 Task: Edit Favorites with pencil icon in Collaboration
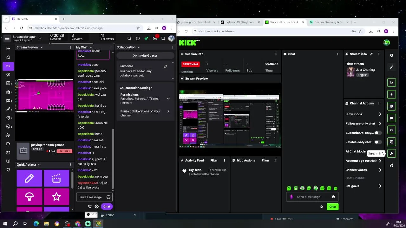pos(165,66)
